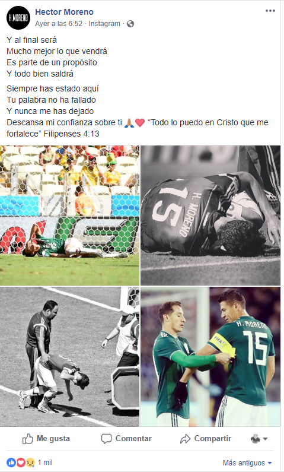Image resolution: width=284 pixels, height=472 pixels.
Task: Open photo of player helped off field
Action: coord(69,356)
